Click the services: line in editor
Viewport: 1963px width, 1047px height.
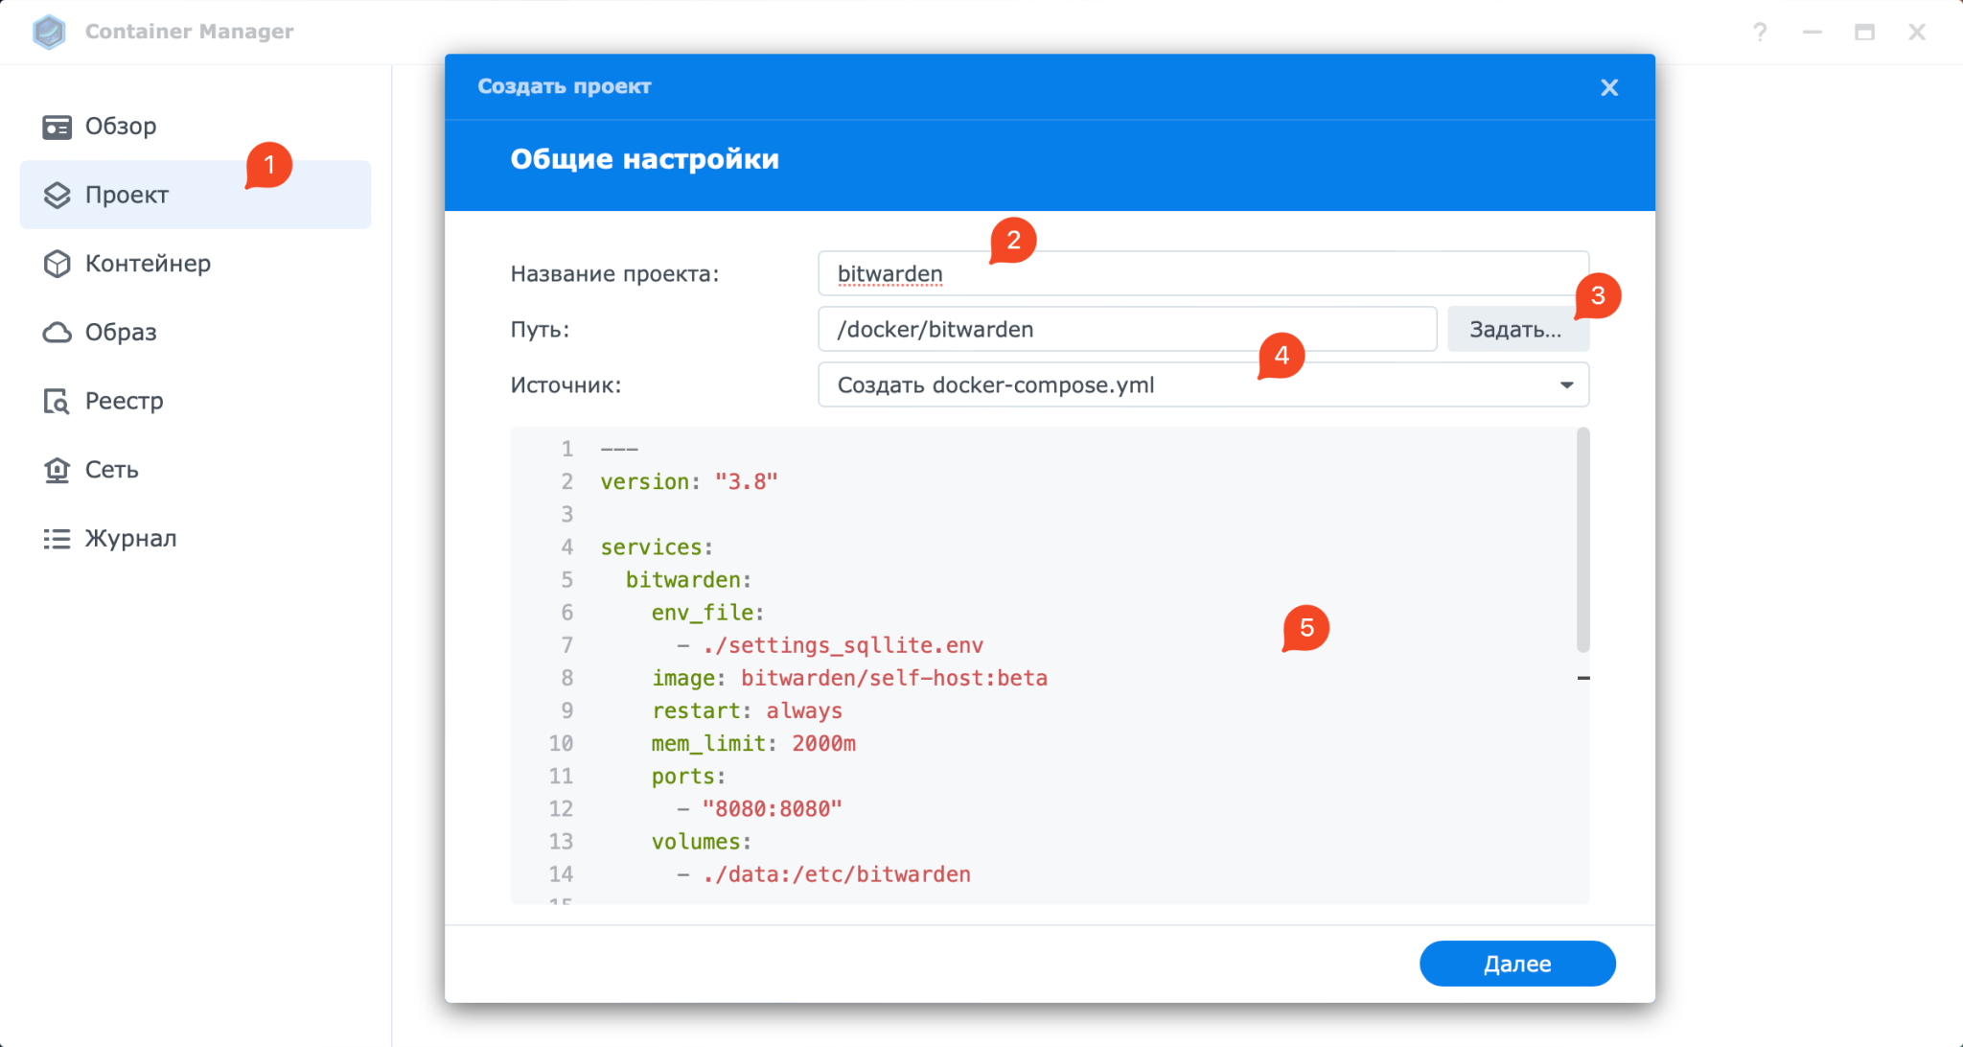657,547
